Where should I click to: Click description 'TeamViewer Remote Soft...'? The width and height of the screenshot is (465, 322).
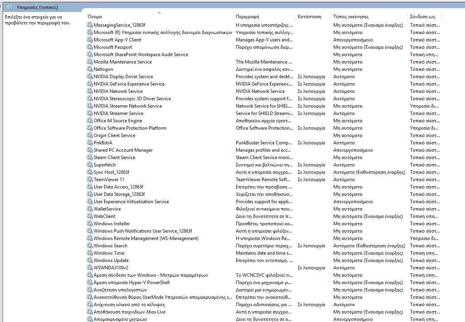click(x=263, y=180)
